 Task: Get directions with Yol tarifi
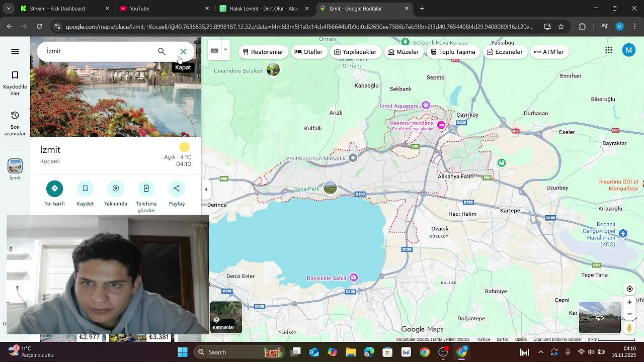pyautogui.click(x=54, y=194)
